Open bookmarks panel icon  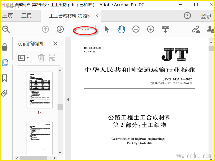pyautogui.click(x=5, y=78)
